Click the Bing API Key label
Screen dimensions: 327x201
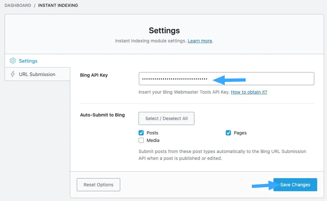94,75
